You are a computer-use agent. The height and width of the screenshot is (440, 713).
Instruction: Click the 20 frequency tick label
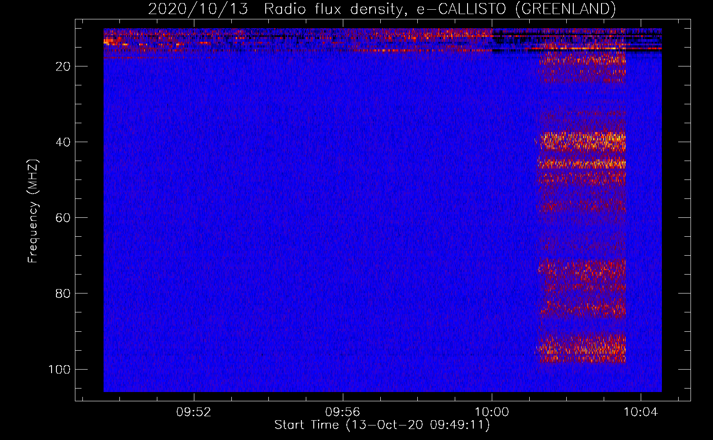pyautogui.click(x=63, y=66)
